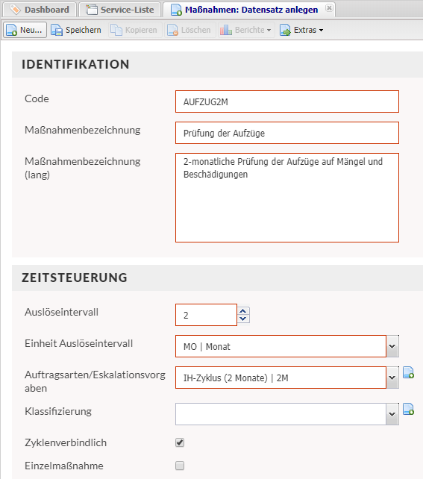The height and width of the screenshot is (479, 423).
Task: Click the Dashboard tag icon
Action: click(x=15, y=10)
